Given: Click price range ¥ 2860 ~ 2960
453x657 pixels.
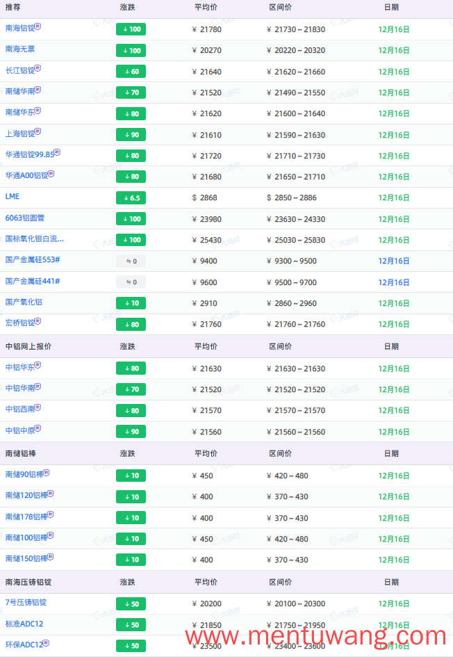Looking at the screenshot, I should (x=292, y=303).
